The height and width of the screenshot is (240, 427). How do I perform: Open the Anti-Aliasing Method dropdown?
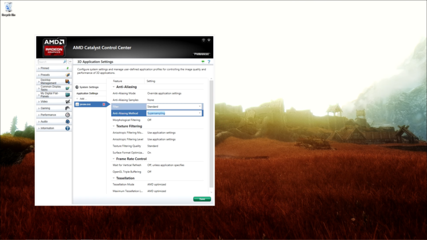click(174, 113)
